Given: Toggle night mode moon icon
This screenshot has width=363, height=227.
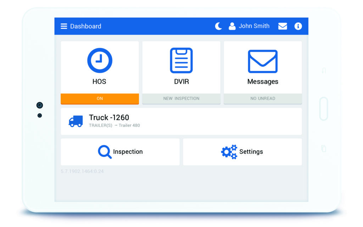Looking at the screenshot, I should tap(218, 26).
